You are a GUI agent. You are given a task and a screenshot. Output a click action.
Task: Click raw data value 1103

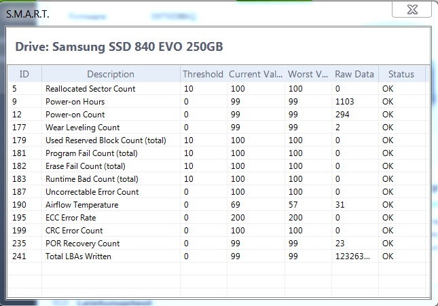coord(345,102)
